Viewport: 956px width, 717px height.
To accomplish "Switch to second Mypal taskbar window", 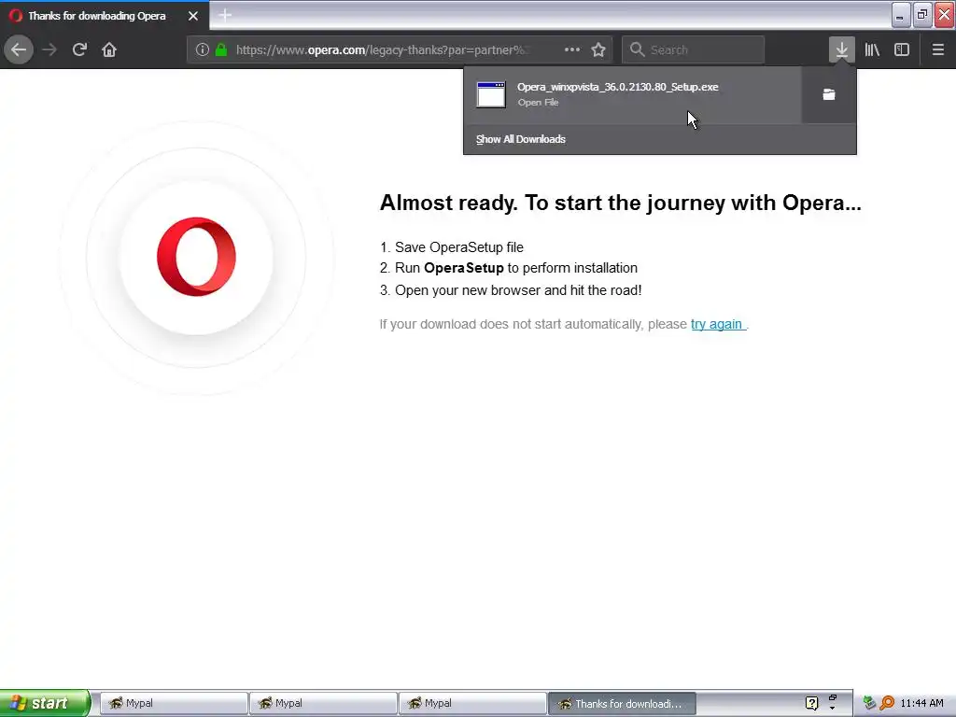I will pos(322,703).
